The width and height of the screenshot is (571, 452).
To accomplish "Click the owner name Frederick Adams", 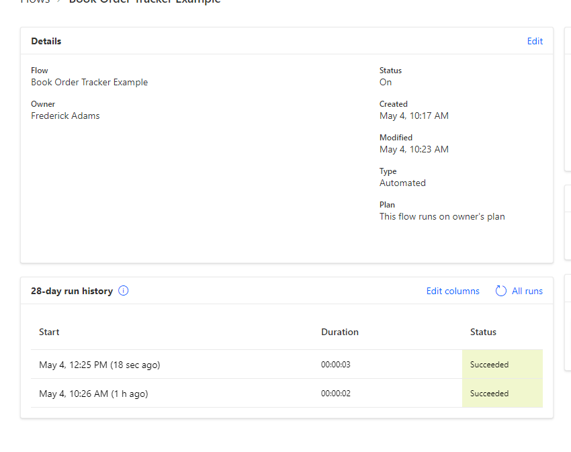I will tap(65, 116).
